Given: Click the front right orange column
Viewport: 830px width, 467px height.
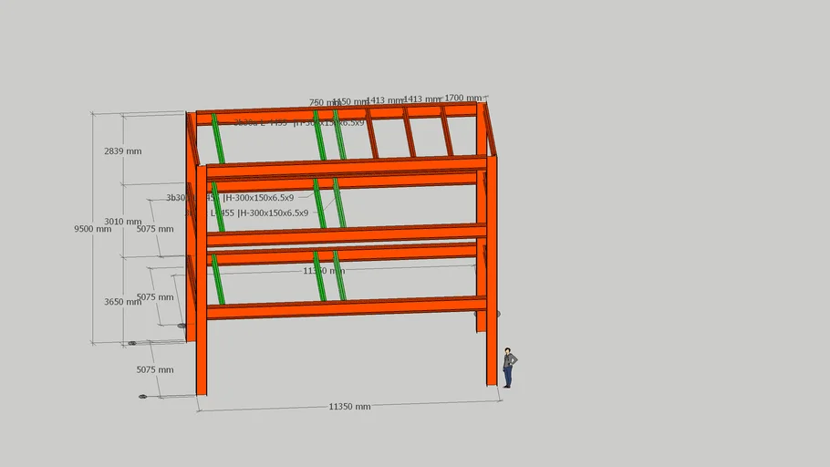Looking at the screenshot, I should tap(492, 274).
